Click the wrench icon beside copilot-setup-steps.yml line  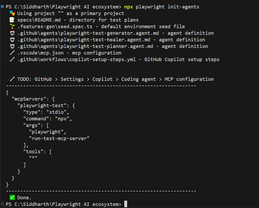[x=12, y=59]
